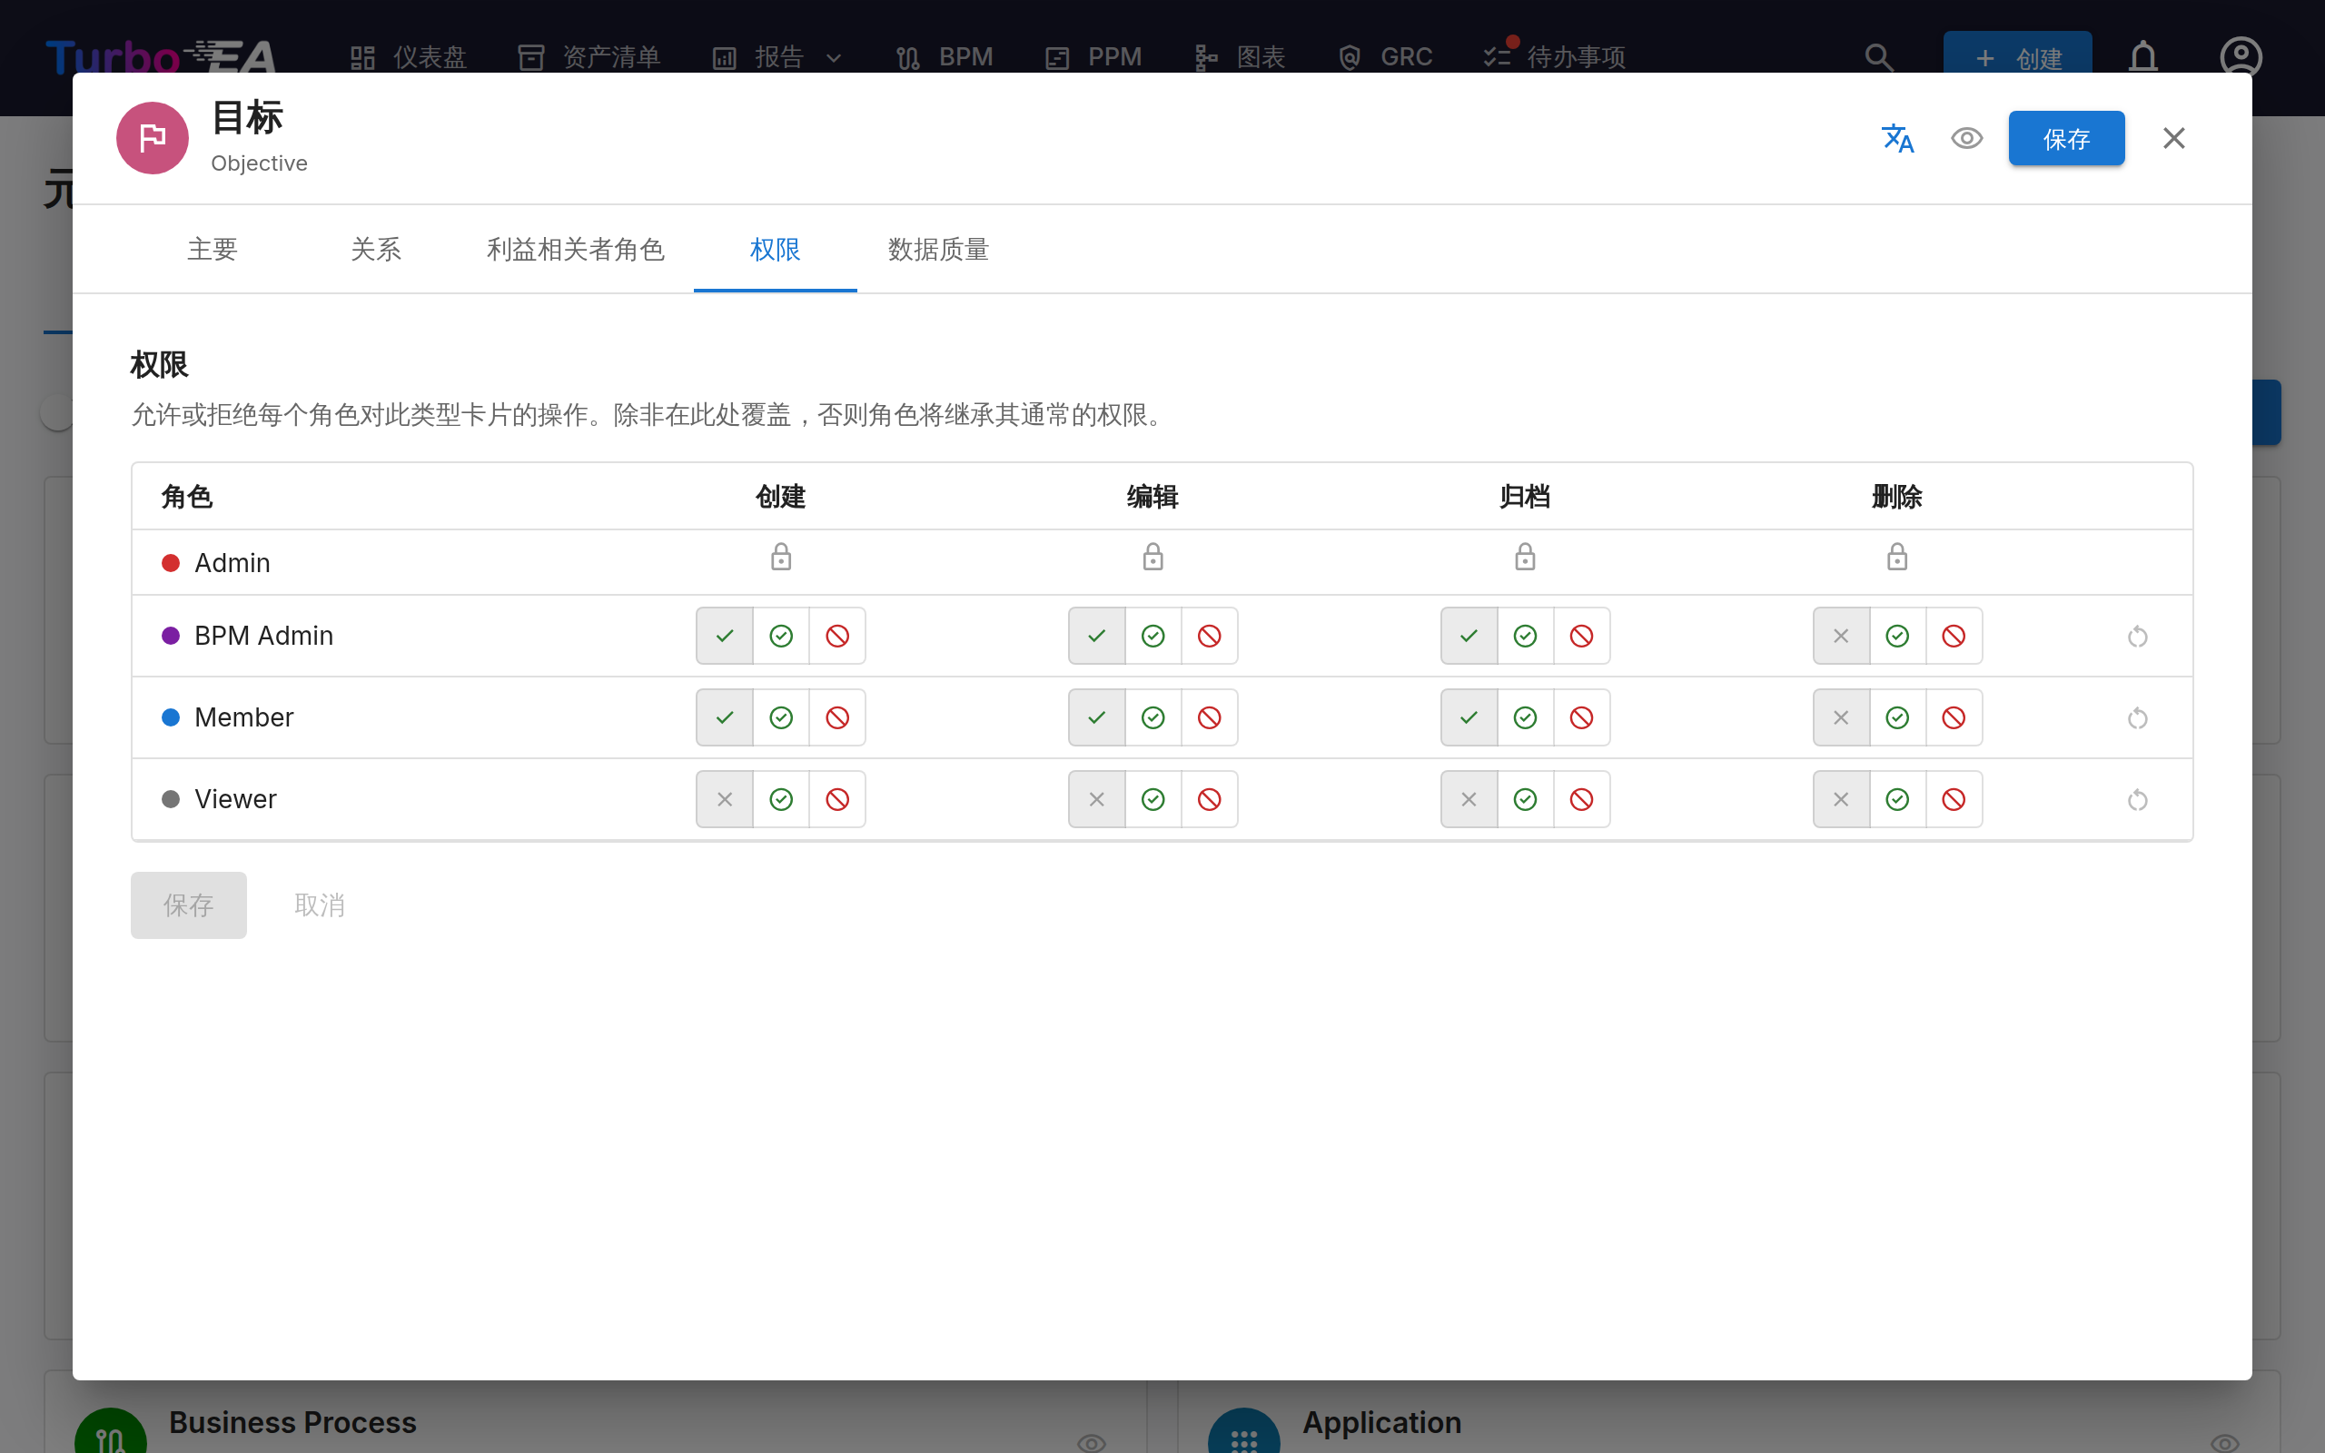This screenshot has width=2325, height=1453.
Task: Toggle the eye visibility icon in dialog header
Action: click(1966, 138)
